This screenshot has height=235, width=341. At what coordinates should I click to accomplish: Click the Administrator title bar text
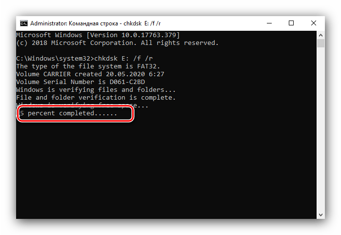click(x=95, y=23)
